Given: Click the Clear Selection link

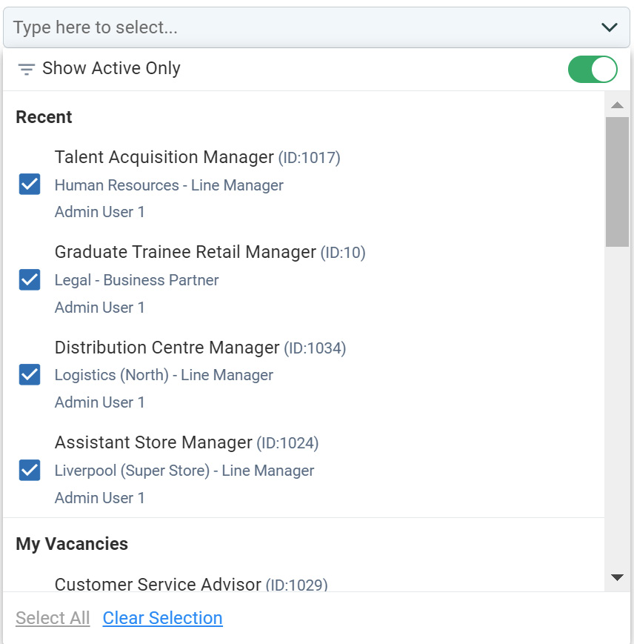Looking at the screenshot, I should 162,618.
